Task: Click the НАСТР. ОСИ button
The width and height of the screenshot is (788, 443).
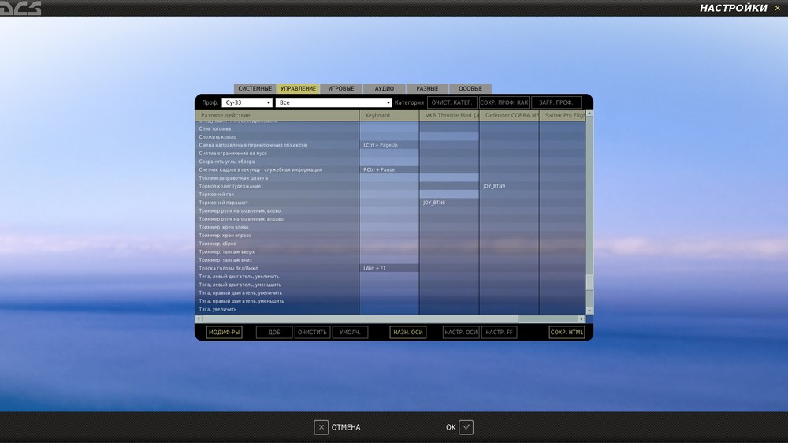Action: [461, 333]
